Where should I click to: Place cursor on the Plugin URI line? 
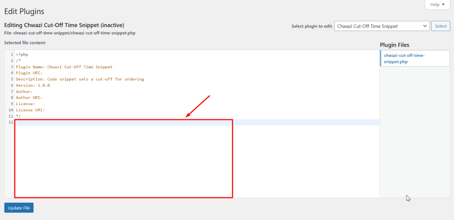tap(29, 73)
